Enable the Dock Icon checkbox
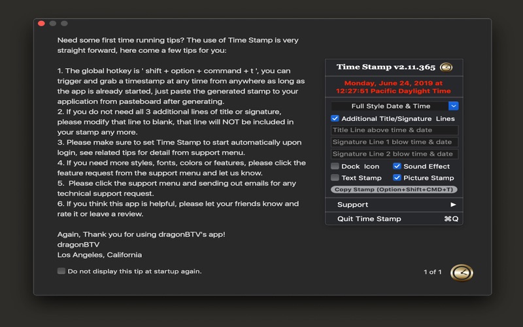This screenshot has height=327, width=523. [x=335, y=166]
